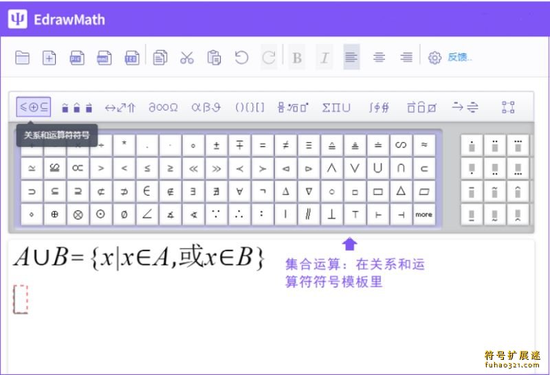Insert the circled times symbol
This screenshot has width=550, height=375.
point(78,214)
